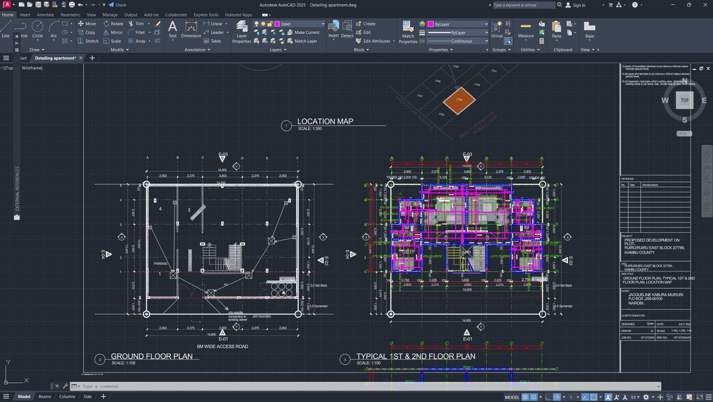The image size is (713, 402).
Task: Toggle clean screen in status bar
Action: (x=700, y=397)
